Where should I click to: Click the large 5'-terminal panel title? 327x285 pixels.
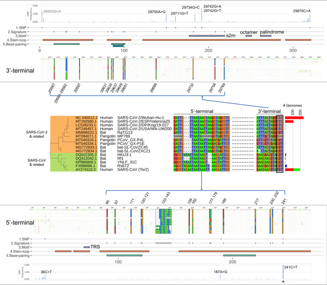click(20, 223)
